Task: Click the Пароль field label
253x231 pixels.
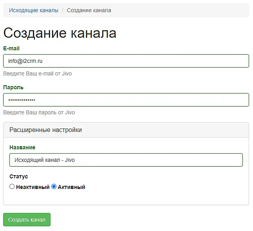Action: pos(13,87)
